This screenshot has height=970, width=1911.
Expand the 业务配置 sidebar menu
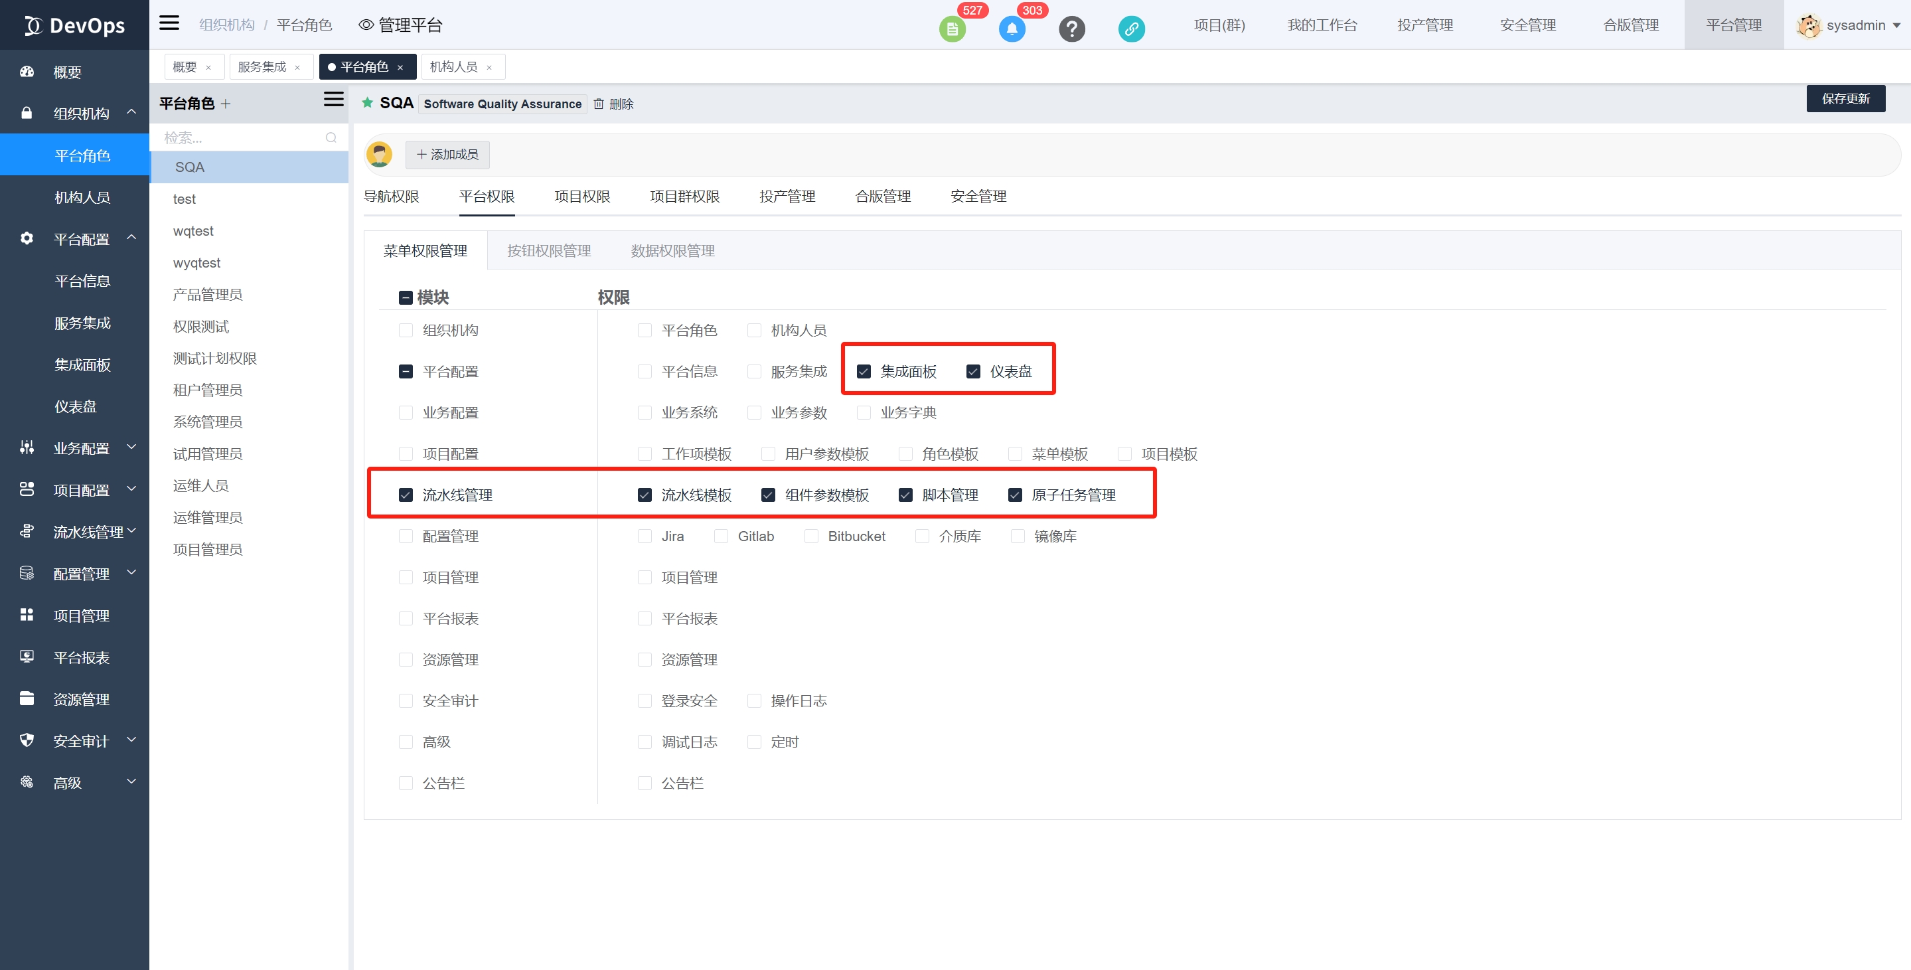tap(80, 448)
